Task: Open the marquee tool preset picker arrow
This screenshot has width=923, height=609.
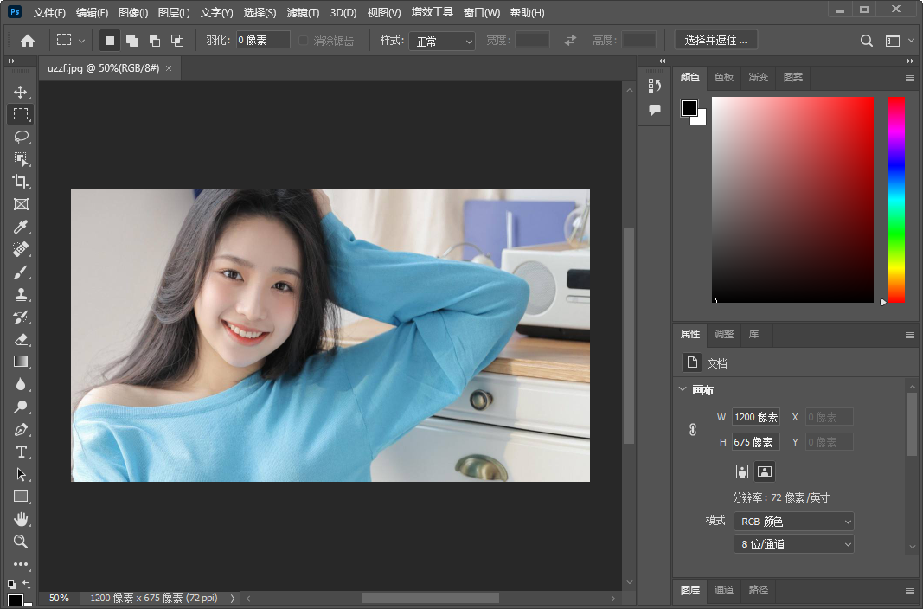Action: (82, 41)
